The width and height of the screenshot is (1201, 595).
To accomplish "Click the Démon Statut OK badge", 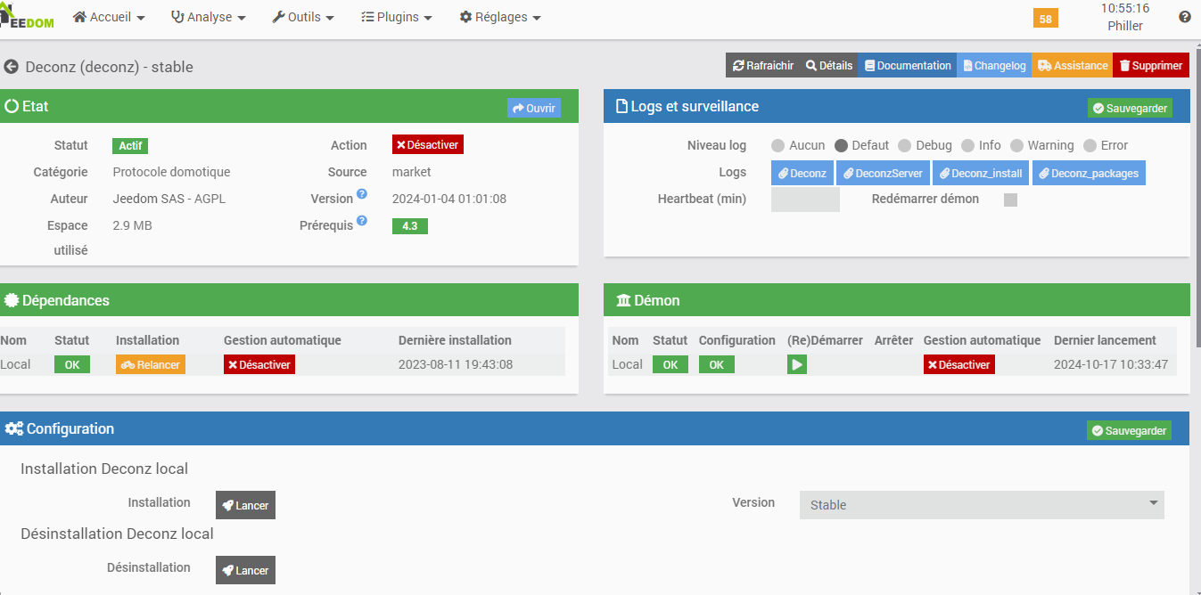I will pos(670,364).
